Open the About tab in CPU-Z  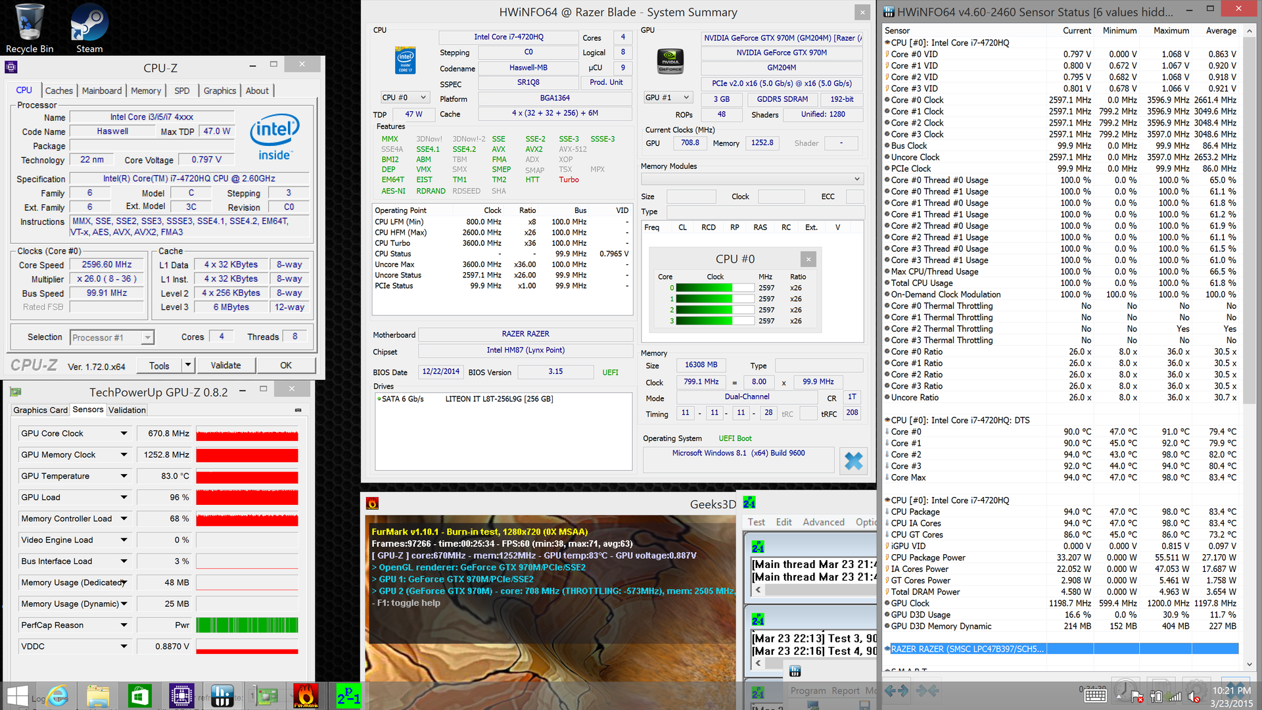(x=257, y=91)
